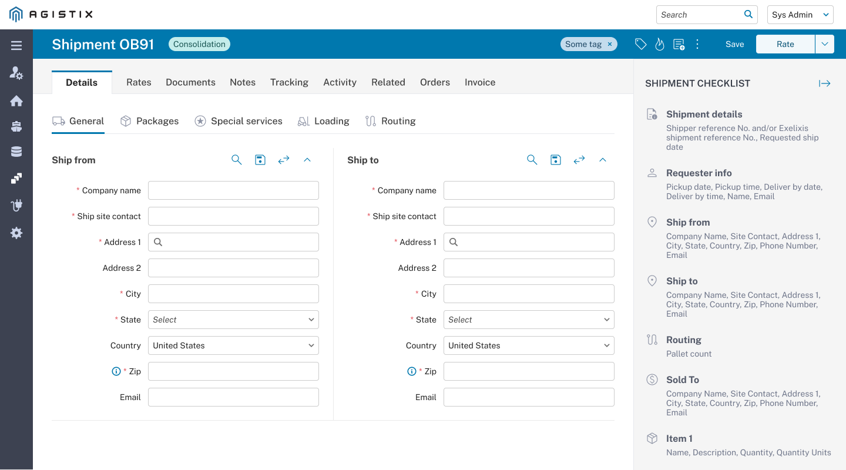
Task: Click the tag icon in header
Action: click(641, 44)
